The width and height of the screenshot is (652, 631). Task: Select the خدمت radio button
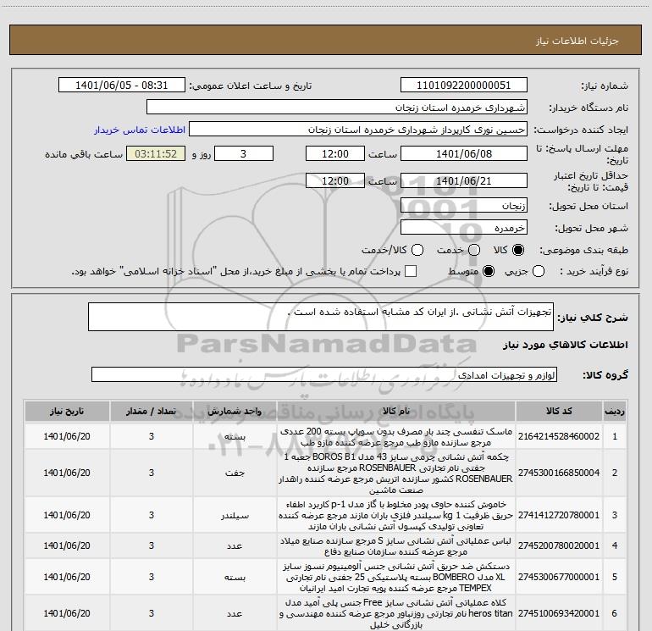click(x=474, y=250)
